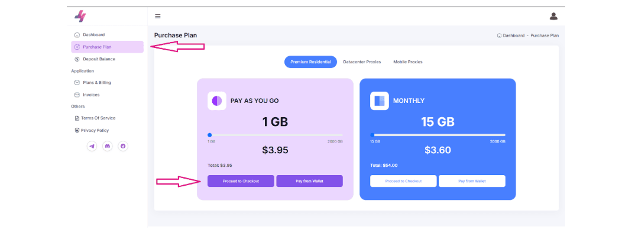Click the Plans & Billing envelope icon
Screen dimensions: 622x249
(x=77, y=83)
